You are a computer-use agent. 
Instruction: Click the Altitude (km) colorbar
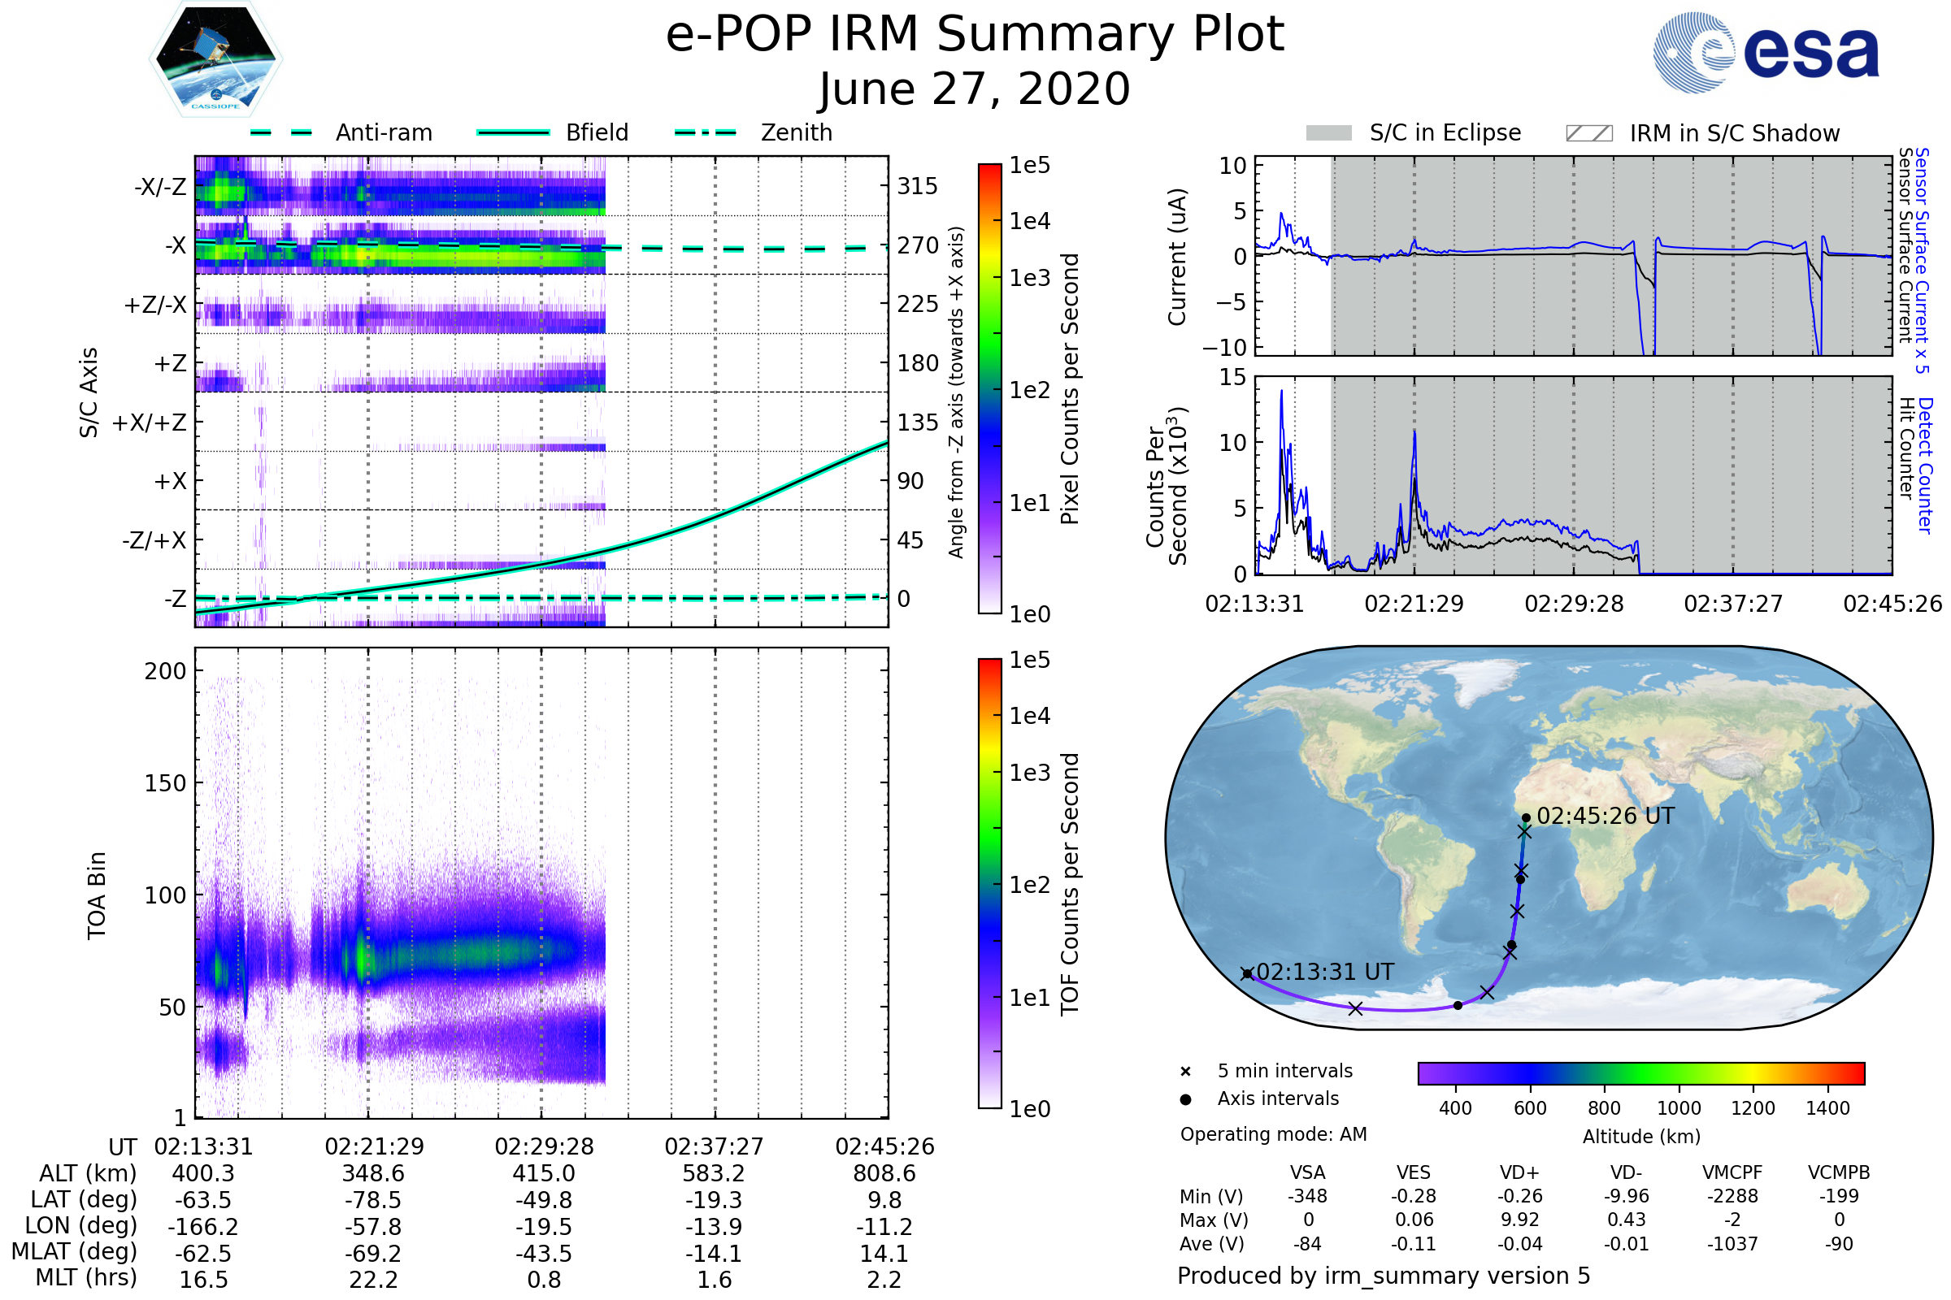[1640, 1072]
